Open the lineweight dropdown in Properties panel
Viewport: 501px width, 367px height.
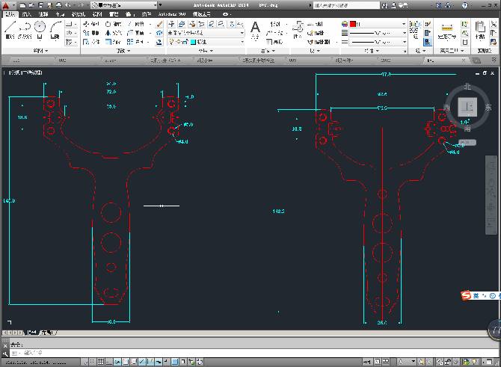(378, 33)
